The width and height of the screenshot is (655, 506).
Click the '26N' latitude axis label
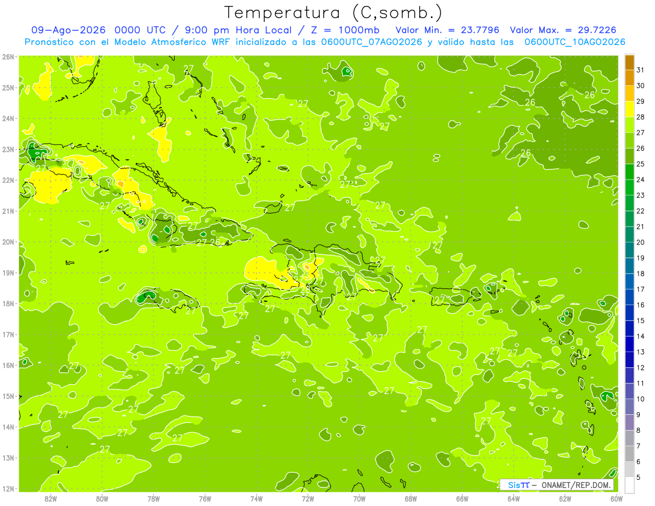(x=8, y=56)
